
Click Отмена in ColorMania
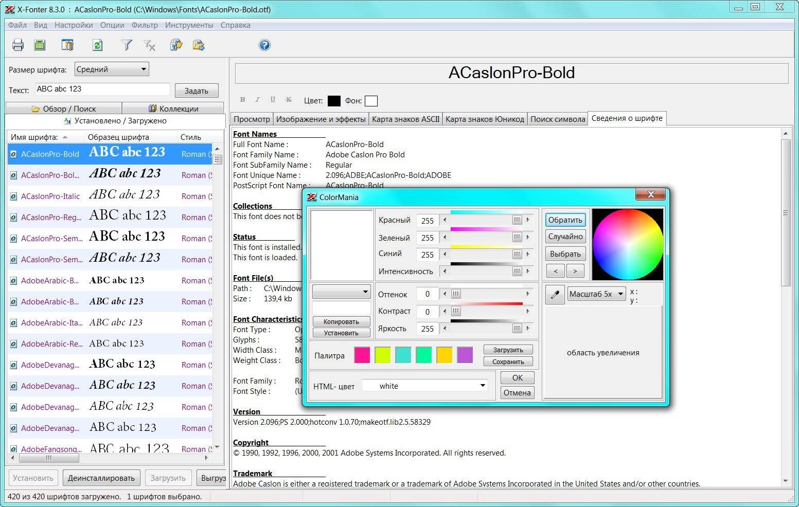coord(518,393)
